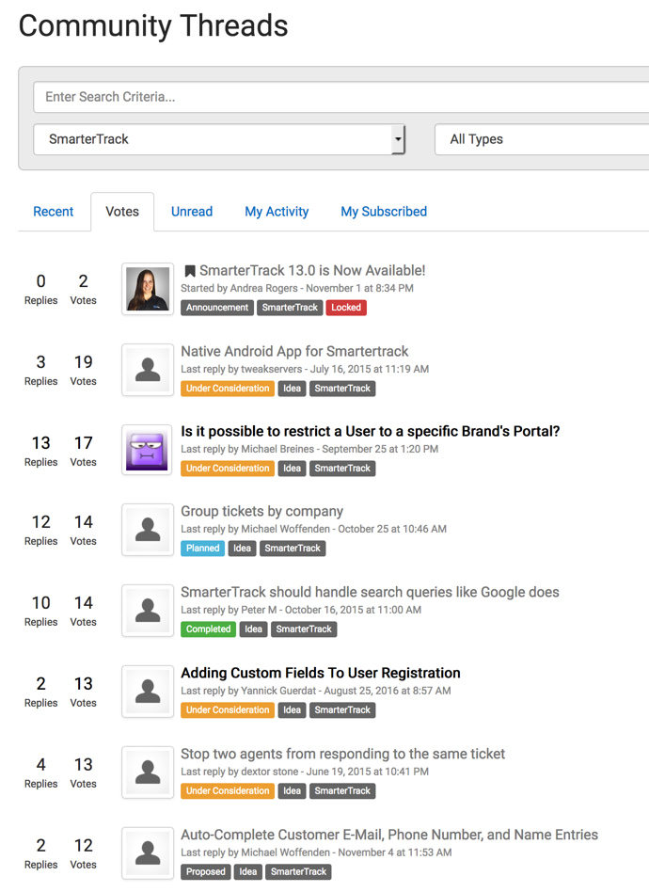649x892 pixels.
Task: Click avatar beside Group tickets by company
Action: point(148,529)
